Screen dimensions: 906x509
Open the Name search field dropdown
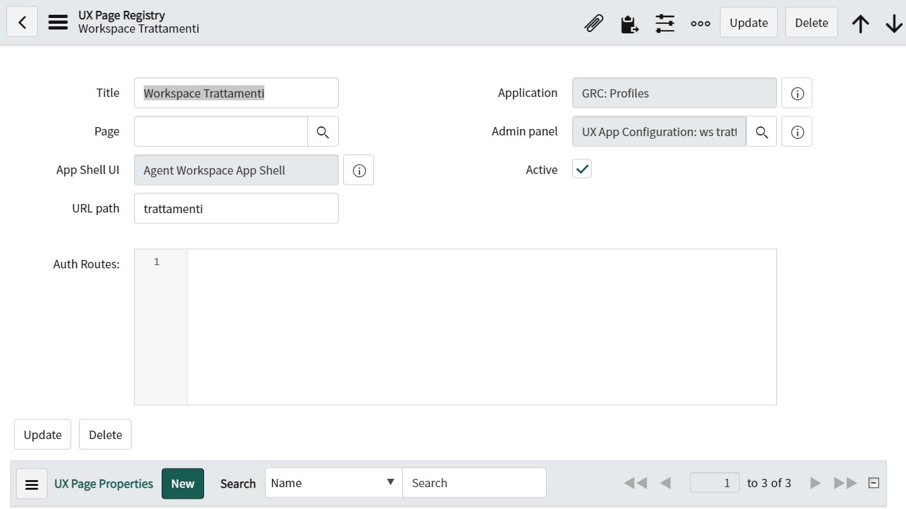click(x=389, y=482)
